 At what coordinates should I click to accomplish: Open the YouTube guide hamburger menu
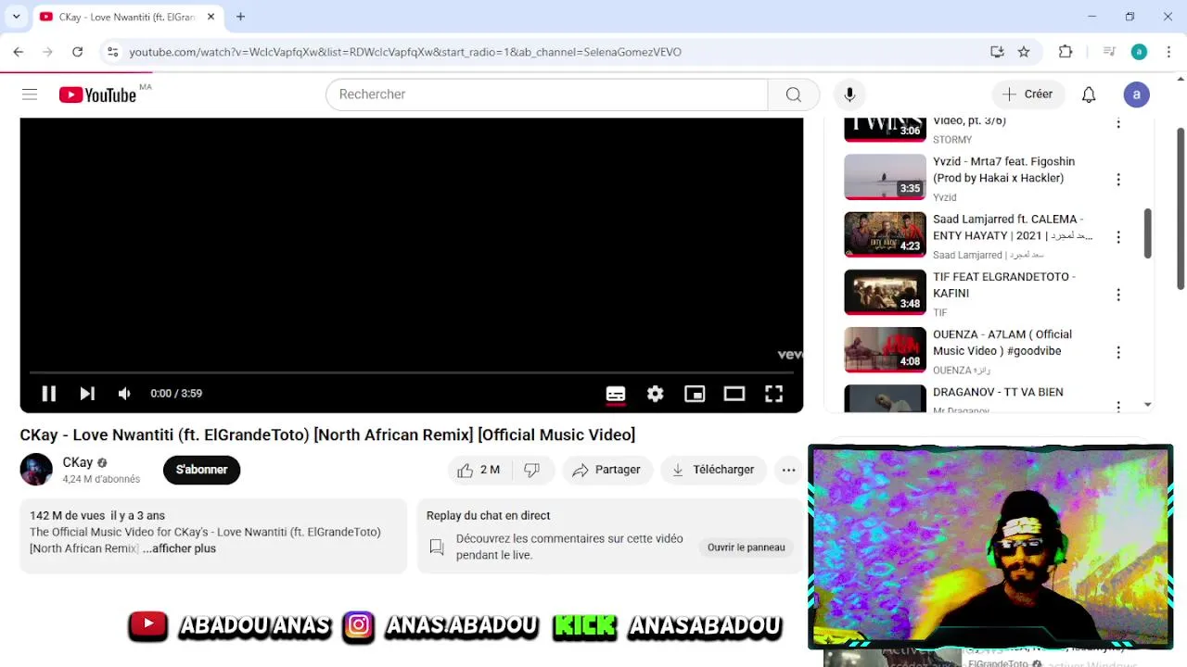click(30, 94)
